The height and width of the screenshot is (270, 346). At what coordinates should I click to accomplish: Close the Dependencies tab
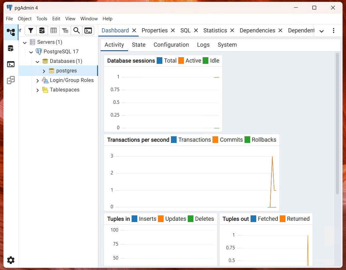(280, 30)
